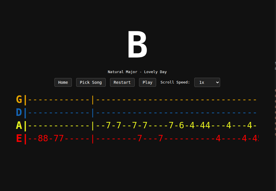Click the yellow 44 fret notes

[205, 125]
